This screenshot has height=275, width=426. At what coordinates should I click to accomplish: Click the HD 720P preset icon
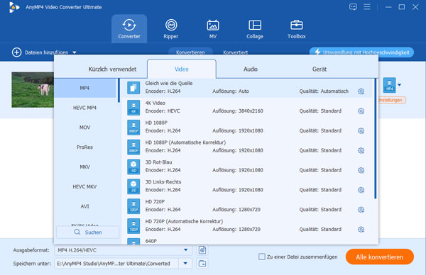pos(133,206)
